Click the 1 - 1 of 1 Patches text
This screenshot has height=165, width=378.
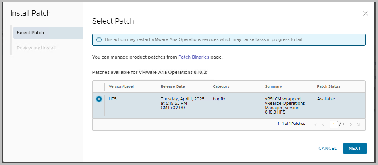[291, 124]
